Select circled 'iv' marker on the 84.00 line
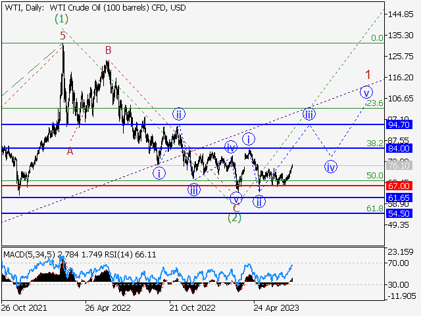The width and height of the screenshot is (421, 316). (231, 147)
